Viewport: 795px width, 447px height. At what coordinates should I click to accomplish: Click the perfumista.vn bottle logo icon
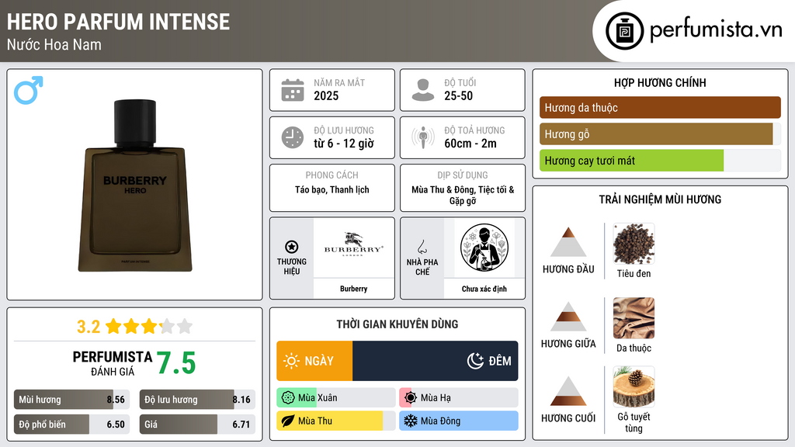pos(625,31)
